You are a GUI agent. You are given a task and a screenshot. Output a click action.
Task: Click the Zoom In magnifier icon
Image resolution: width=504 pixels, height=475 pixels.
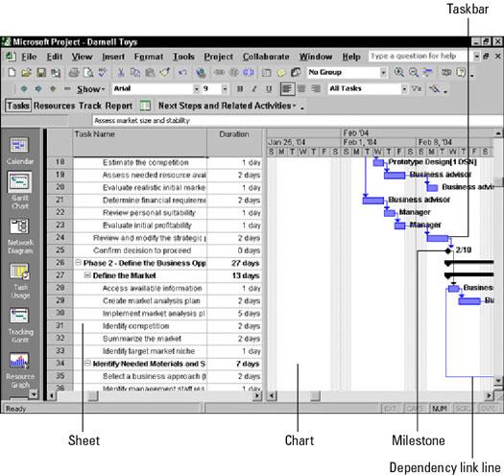[399, 72]
